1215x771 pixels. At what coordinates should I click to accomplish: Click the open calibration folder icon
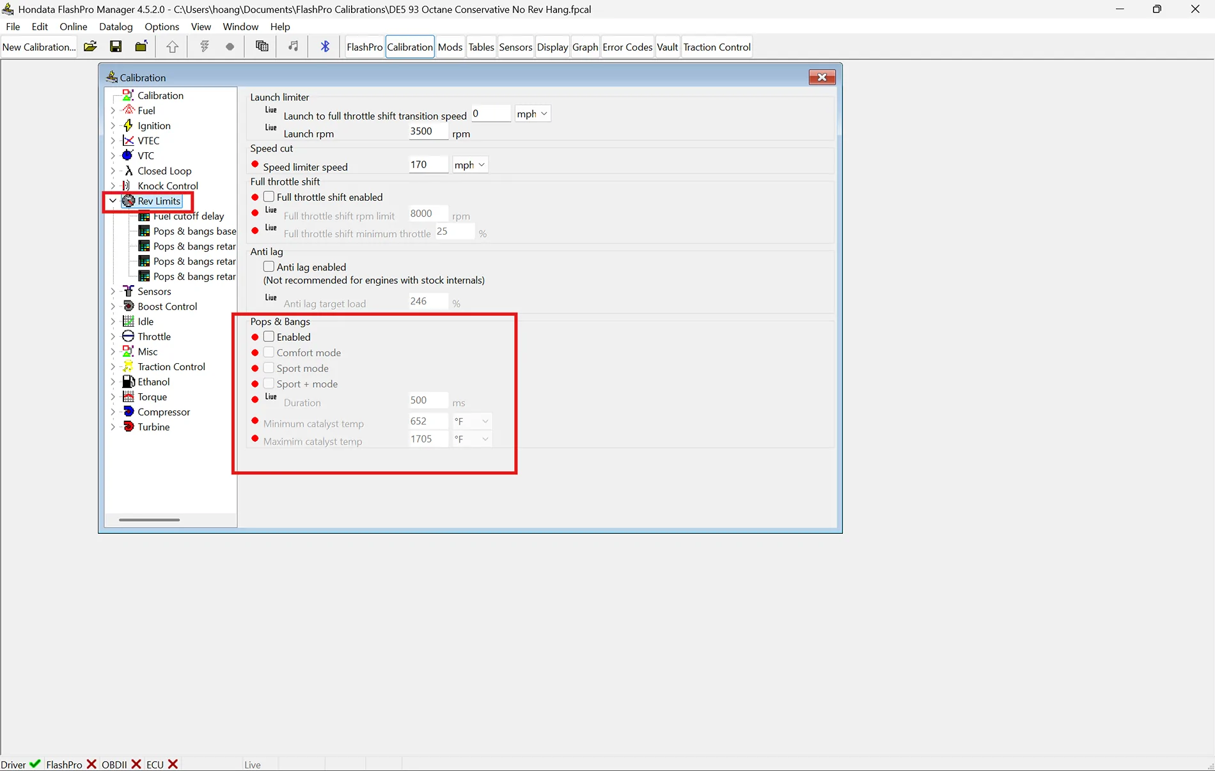90,47
